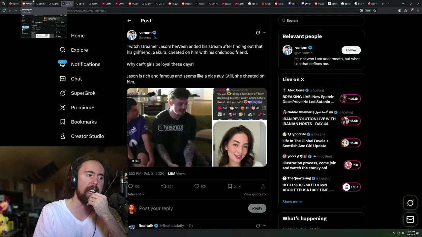Bookmark the post with the bookmark icon
This screenshot has height=237, width=422.
coord(230,186)
